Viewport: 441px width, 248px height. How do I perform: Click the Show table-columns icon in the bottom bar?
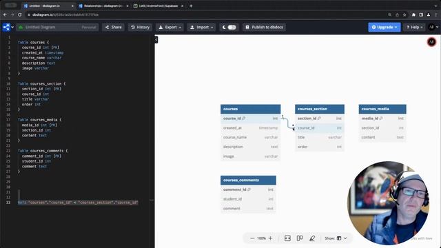(339, 238)
